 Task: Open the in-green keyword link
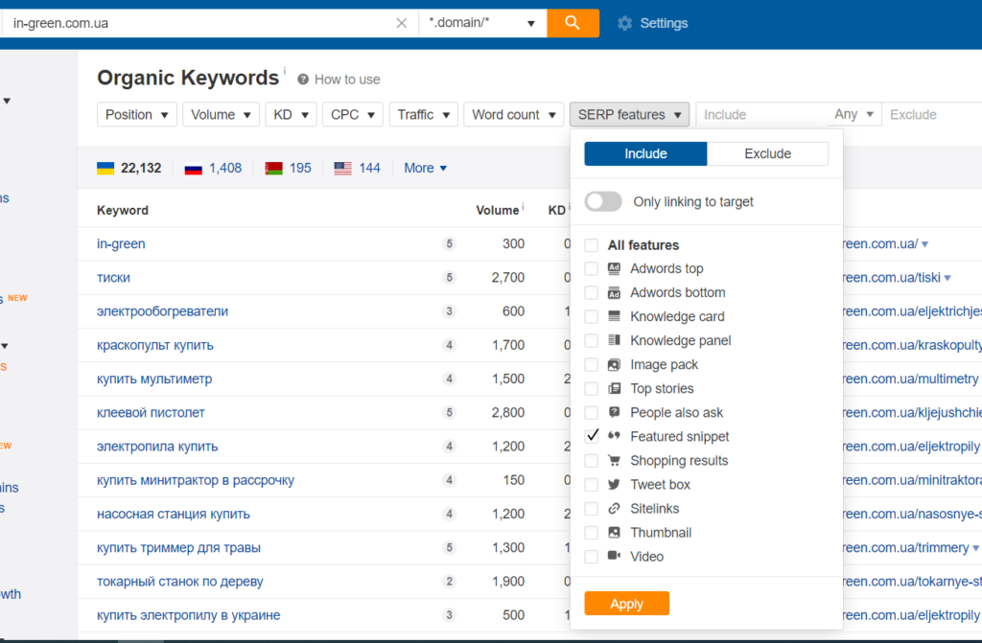pos(121,243)
